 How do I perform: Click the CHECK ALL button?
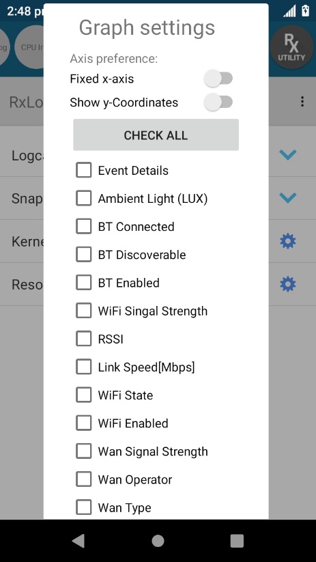click(156, 135)
